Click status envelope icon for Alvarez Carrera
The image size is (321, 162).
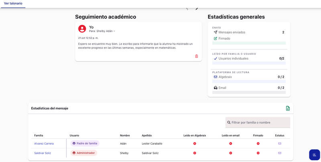[280, 144]
